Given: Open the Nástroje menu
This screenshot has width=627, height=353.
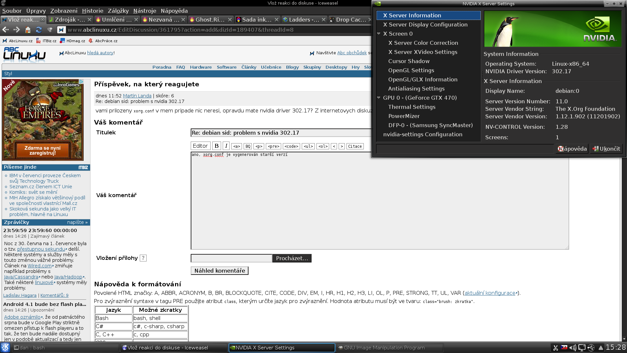Looking at the screenshot, I should [x=145, y=11].
